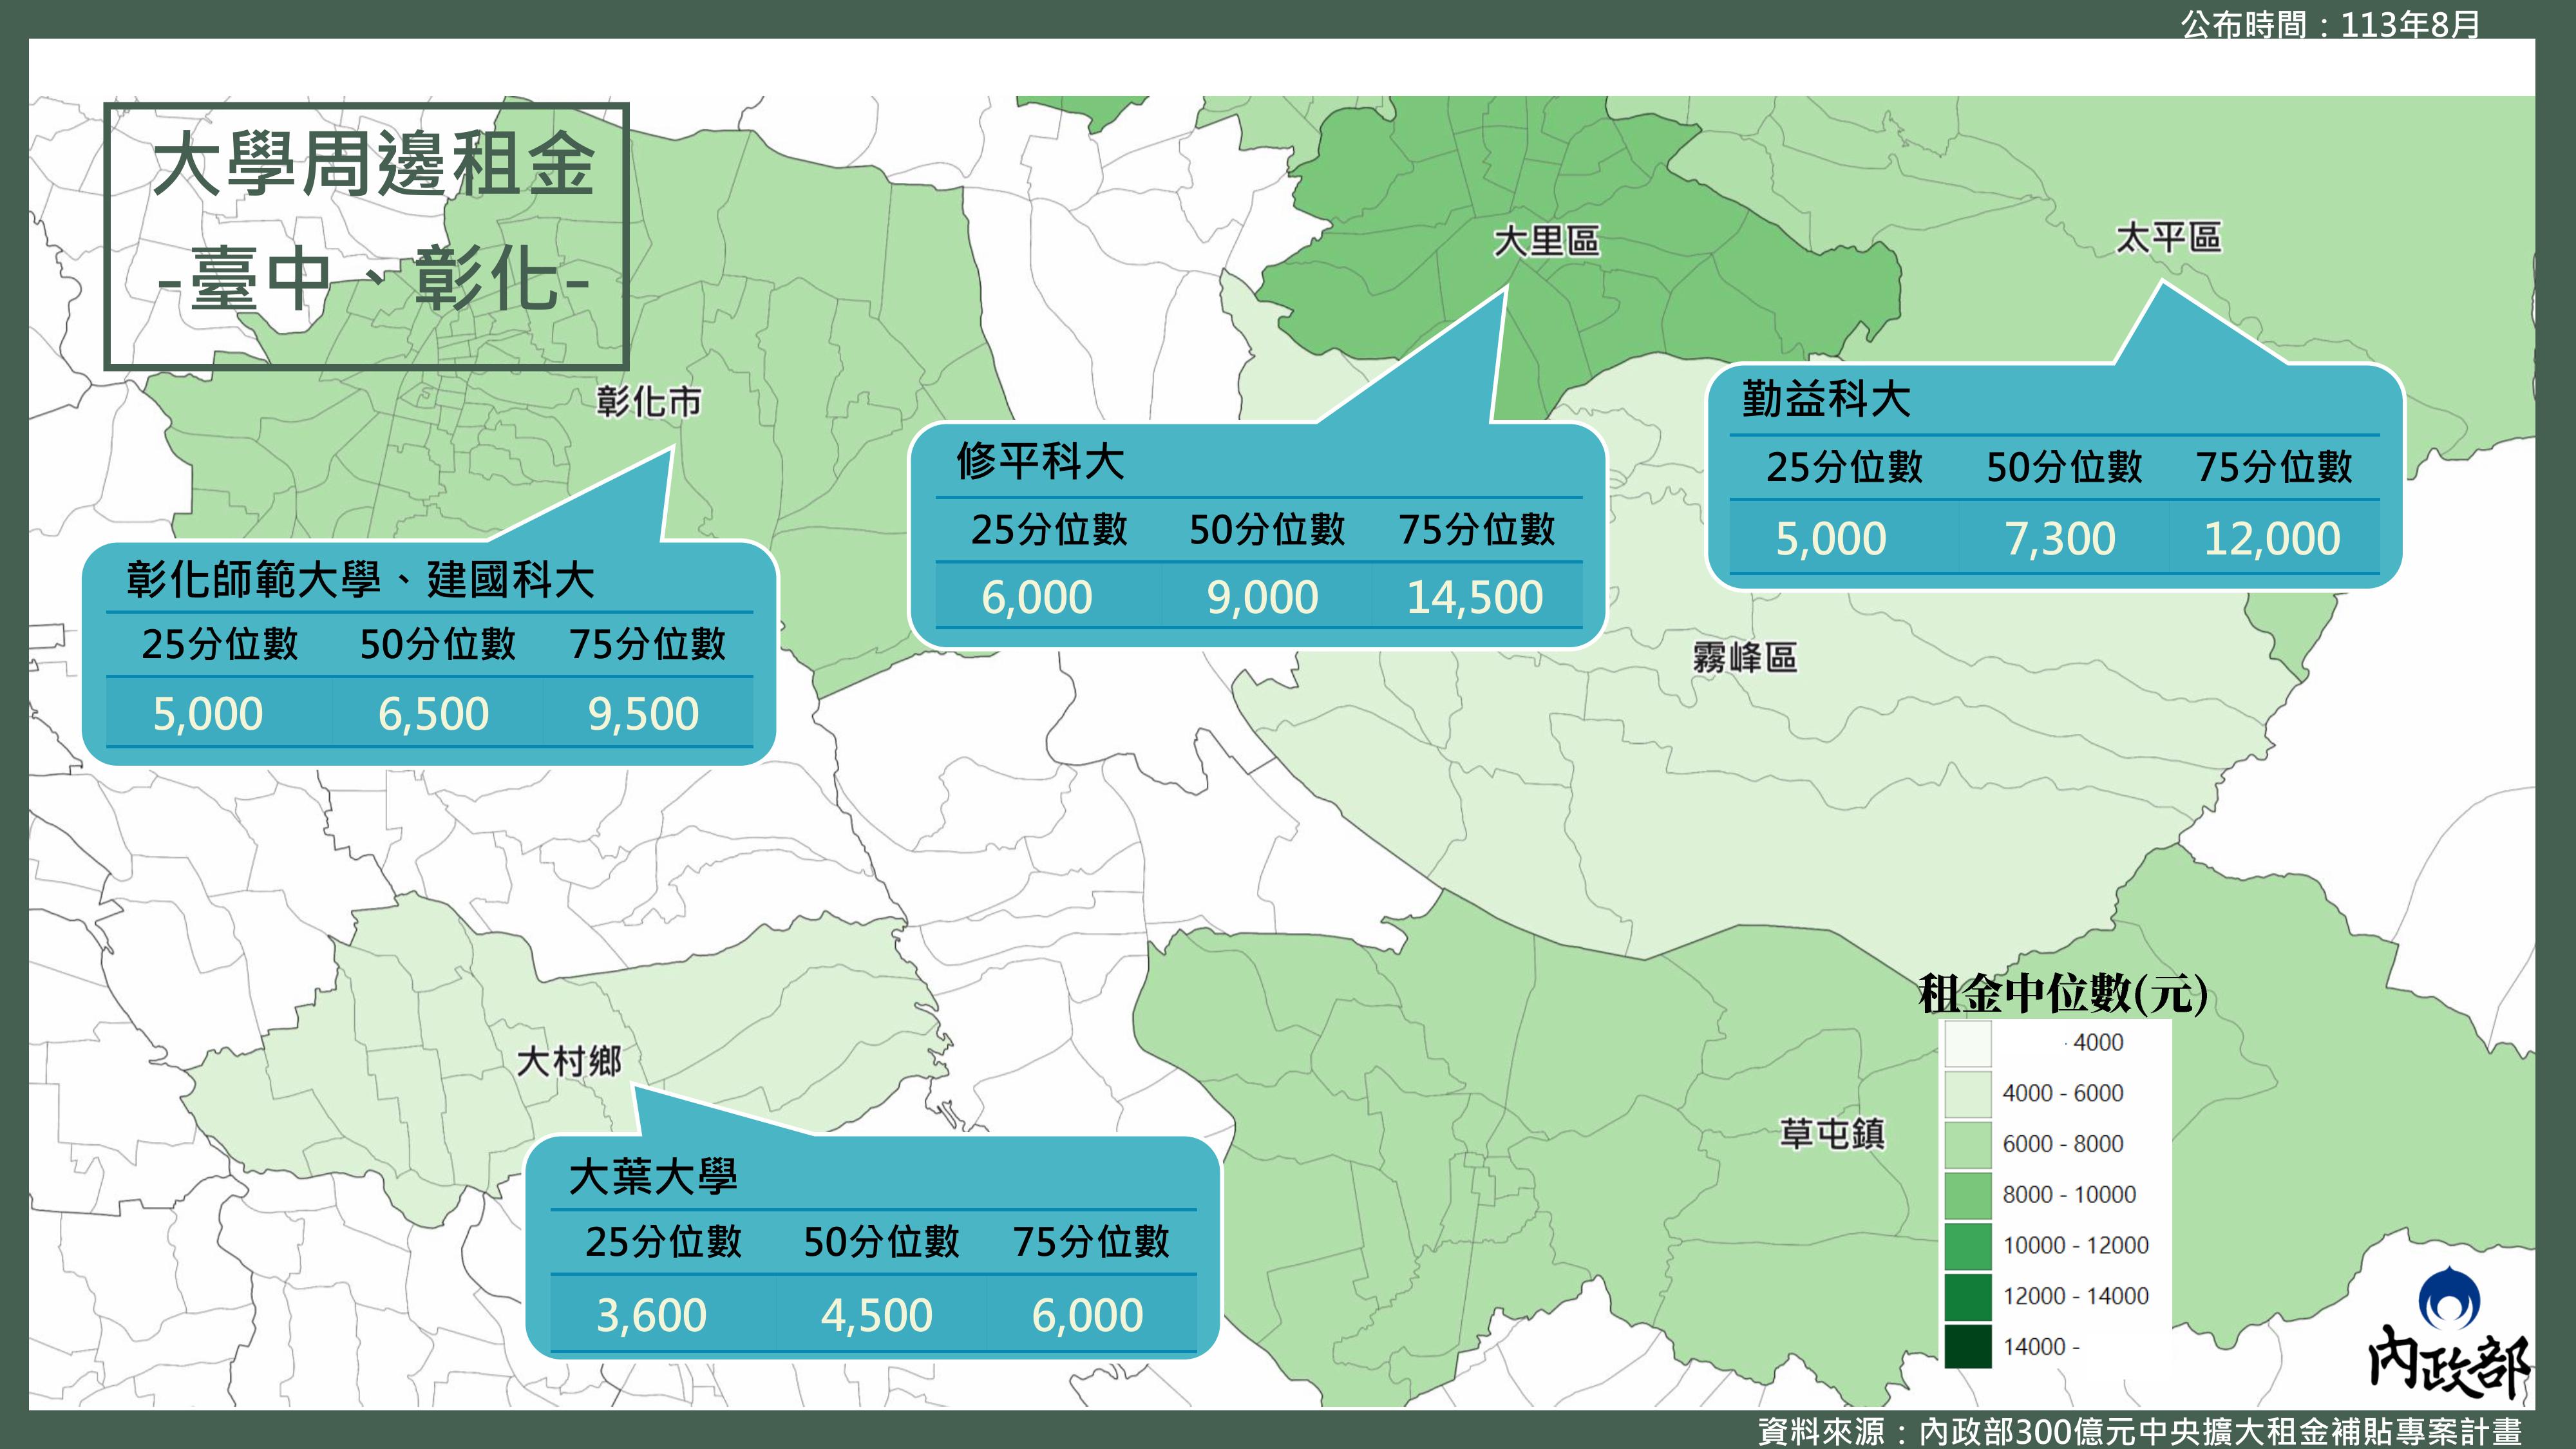The image size is (2576, 1449).
Task: Click the 太平區 district label
Action: 2168,238
